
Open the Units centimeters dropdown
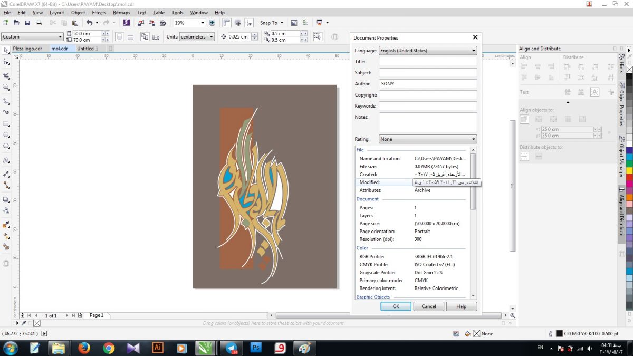[x=197, y=37]
